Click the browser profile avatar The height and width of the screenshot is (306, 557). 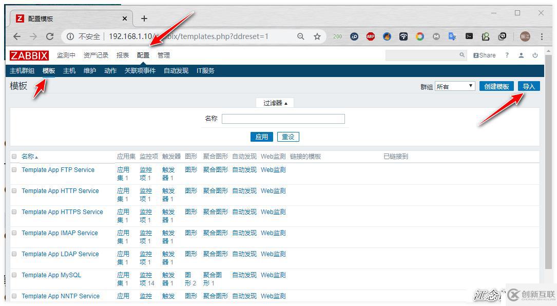coord(525,36)
